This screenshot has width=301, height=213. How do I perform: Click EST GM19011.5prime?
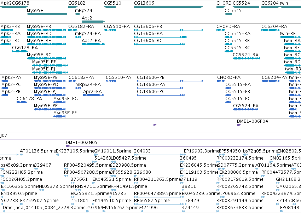[x=96, y=155]
